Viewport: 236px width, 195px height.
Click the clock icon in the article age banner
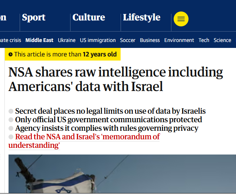pos(10,54)
